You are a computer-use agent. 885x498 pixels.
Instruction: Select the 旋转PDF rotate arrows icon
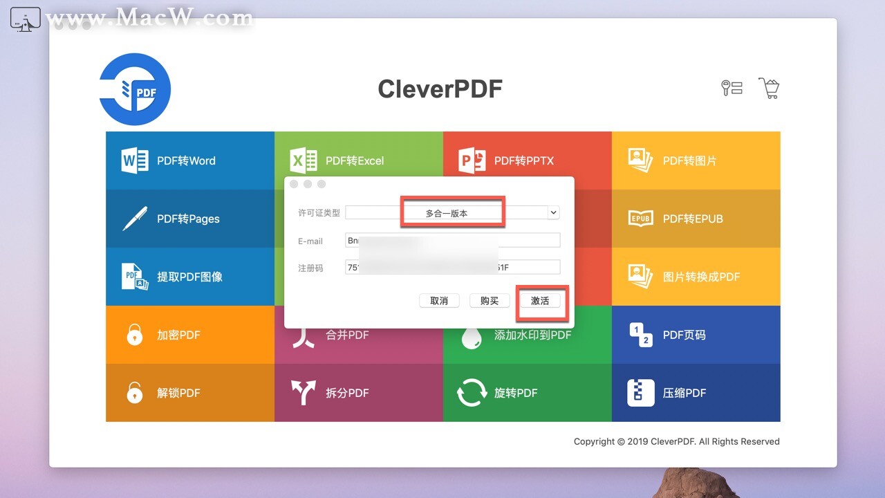point(472,392)
